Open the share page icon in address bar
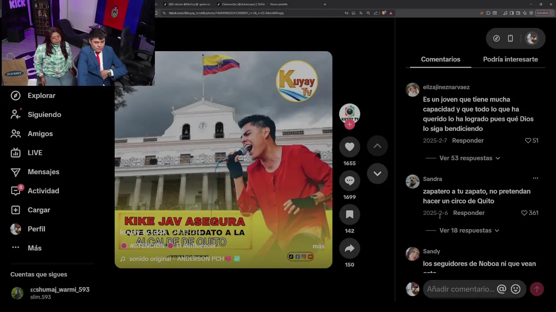Screen dimensions: 556x312 (x=376, y=13)
